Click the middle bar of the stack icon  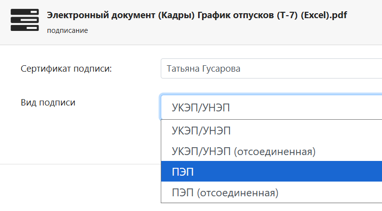coord(25,20)
